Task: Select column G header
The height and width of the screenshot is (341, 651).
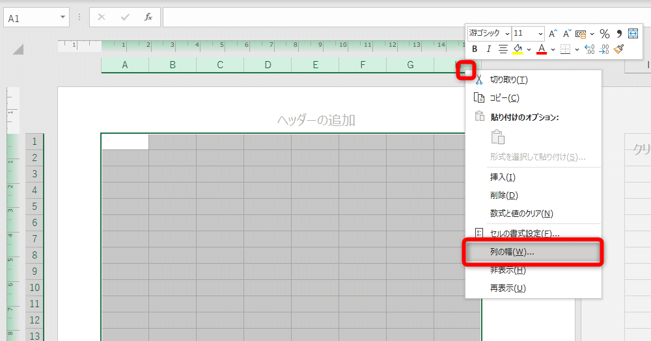Action: point(410,65)
